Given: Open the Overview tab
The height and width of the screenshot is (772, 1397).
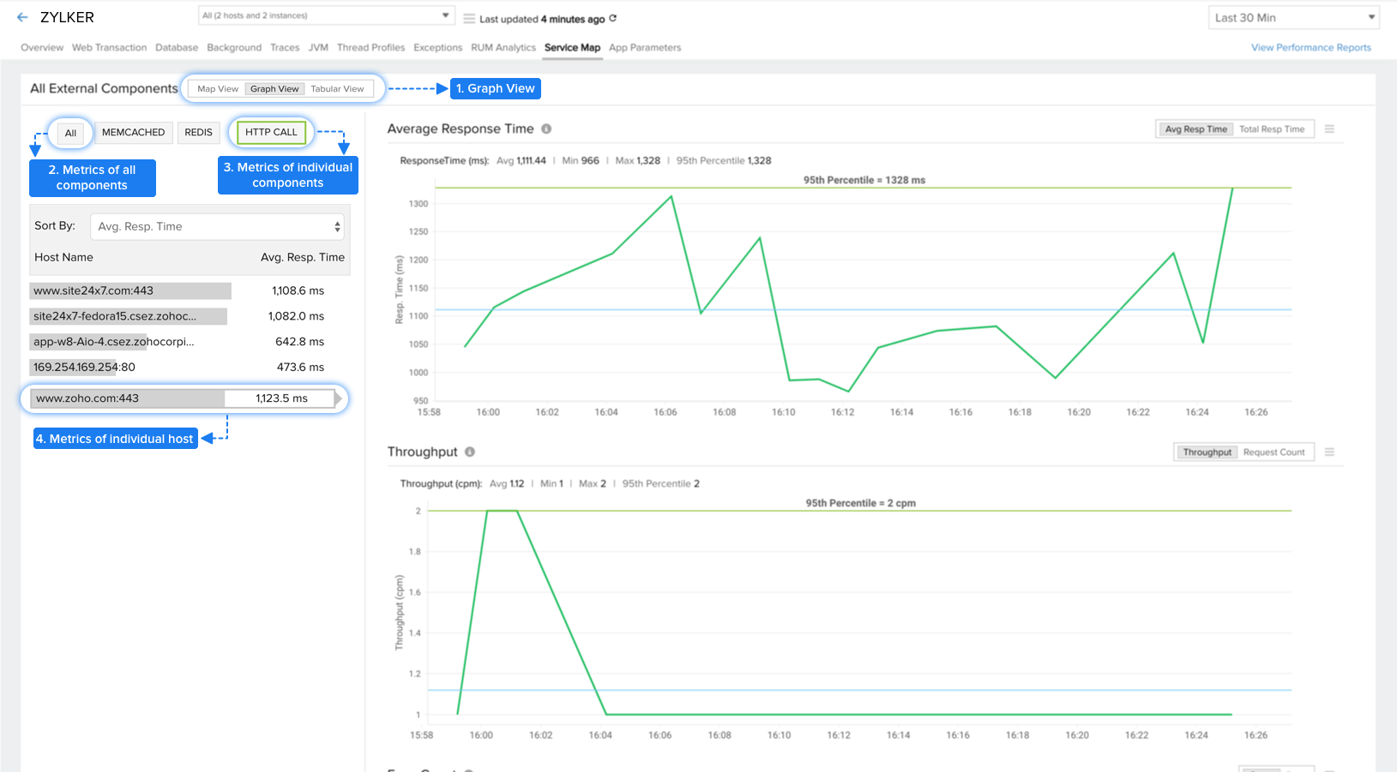Looking at the screenshot, I should pyautogui.click(x=42, y=47).
